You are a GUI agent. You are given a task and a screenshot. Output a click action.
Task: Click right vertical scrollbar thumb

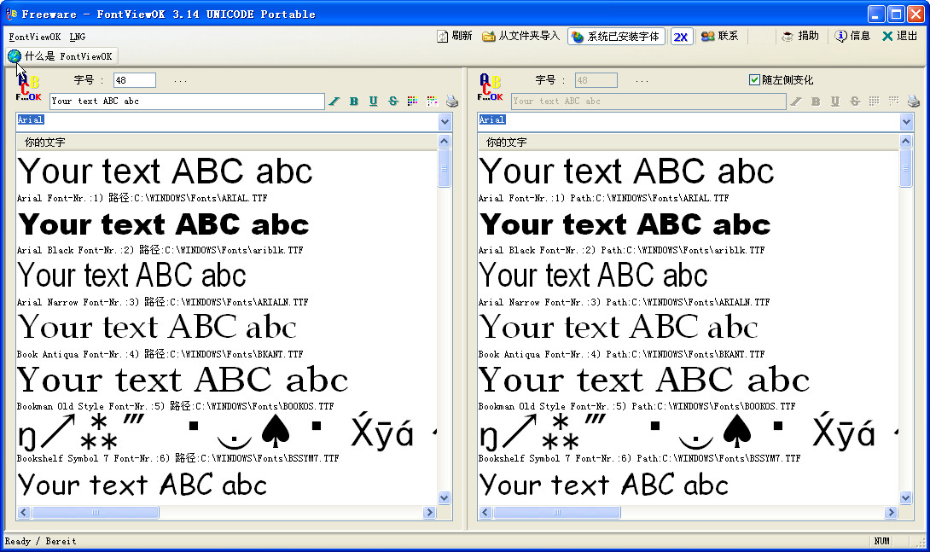(905, 168)
